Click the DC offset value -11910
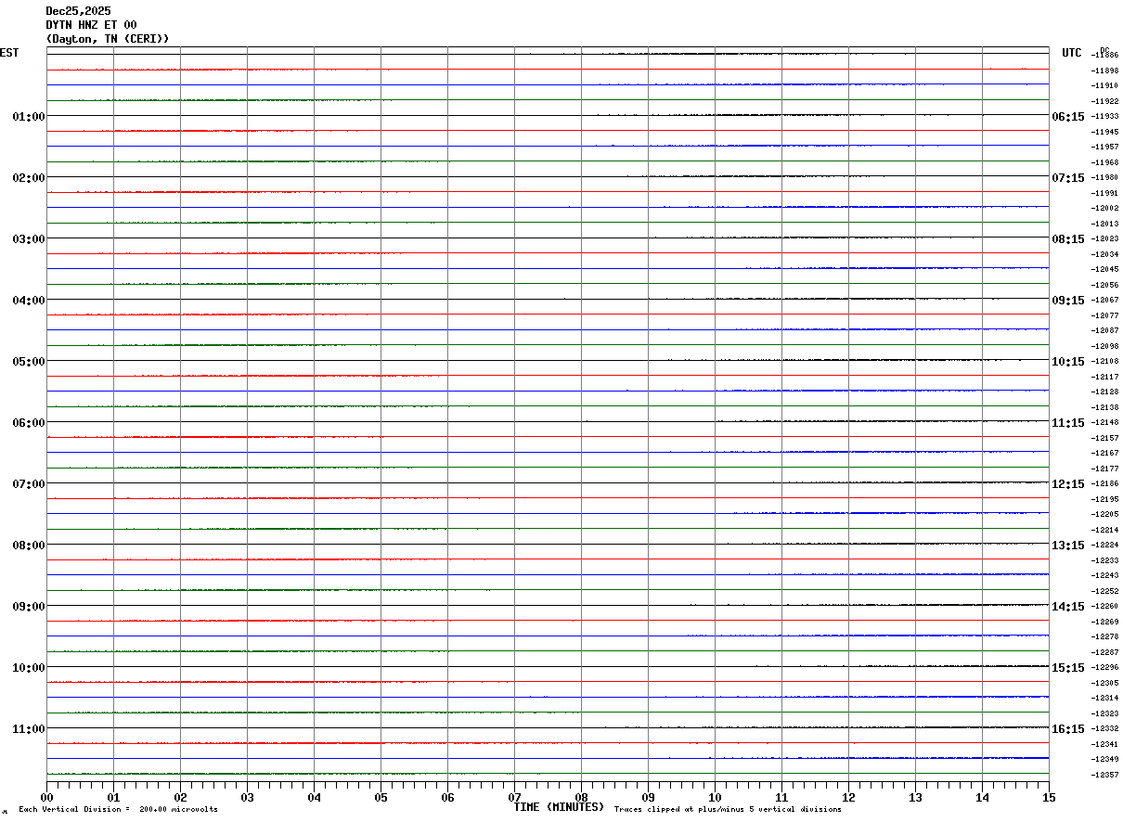Viewport: 1123px width, 822px height. tap(1104, 85)
